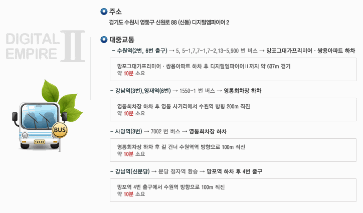Select the 대중교통 heading
The width and height of the screenshot is (363, 213).
[x=122, y=40]
